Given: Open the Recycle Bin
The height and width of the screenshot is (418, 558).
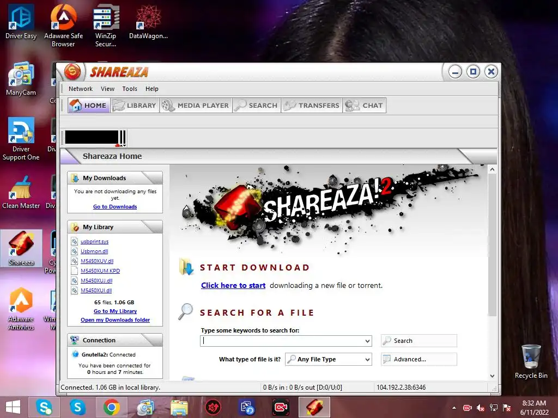Looking at the screenshot, I should coord(531,362).
